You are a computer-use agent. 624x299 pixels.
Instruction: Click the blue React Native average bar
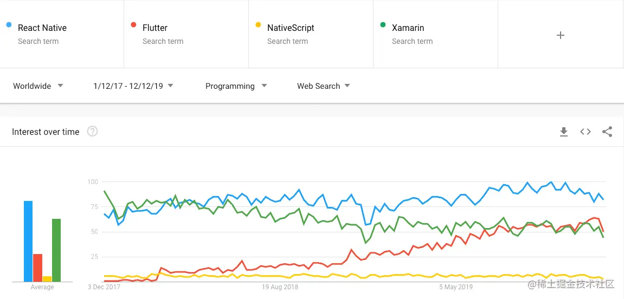(x=28, y=242)
